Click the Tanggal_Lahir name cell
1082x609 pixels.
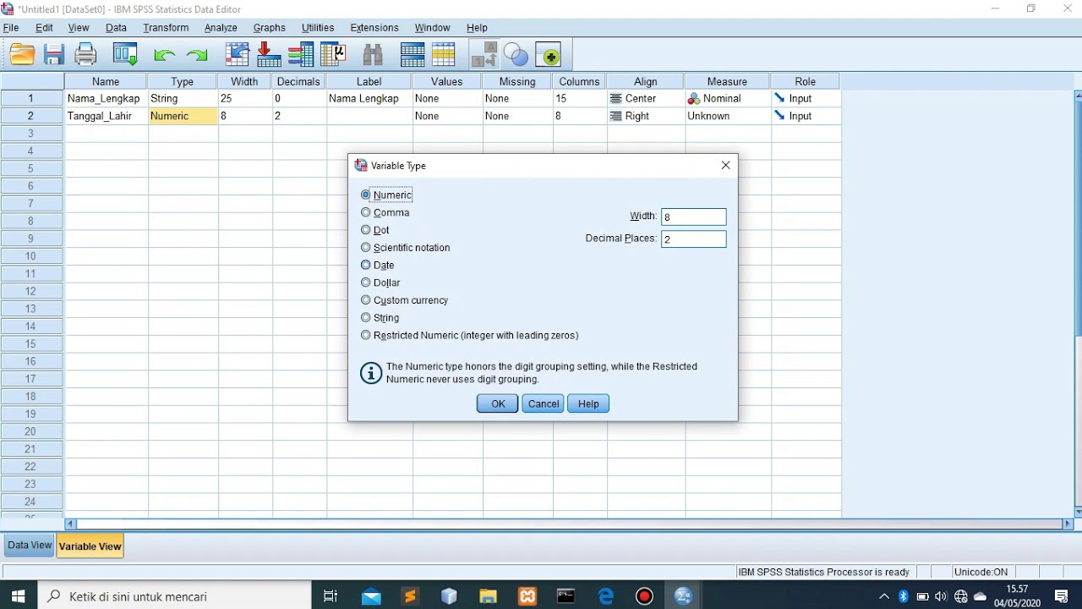(x=106, y=116)
